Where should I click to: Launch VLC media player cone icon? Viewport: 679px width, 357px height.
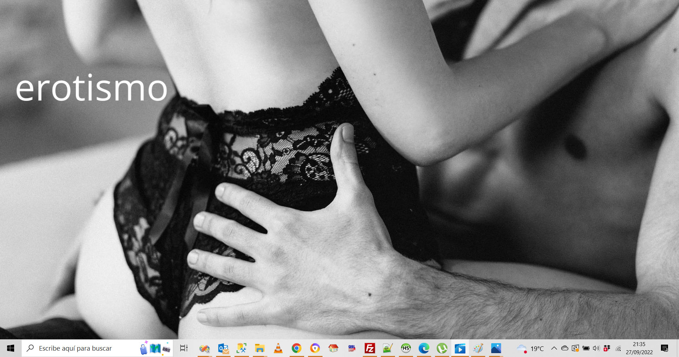[x=278, y=349]
